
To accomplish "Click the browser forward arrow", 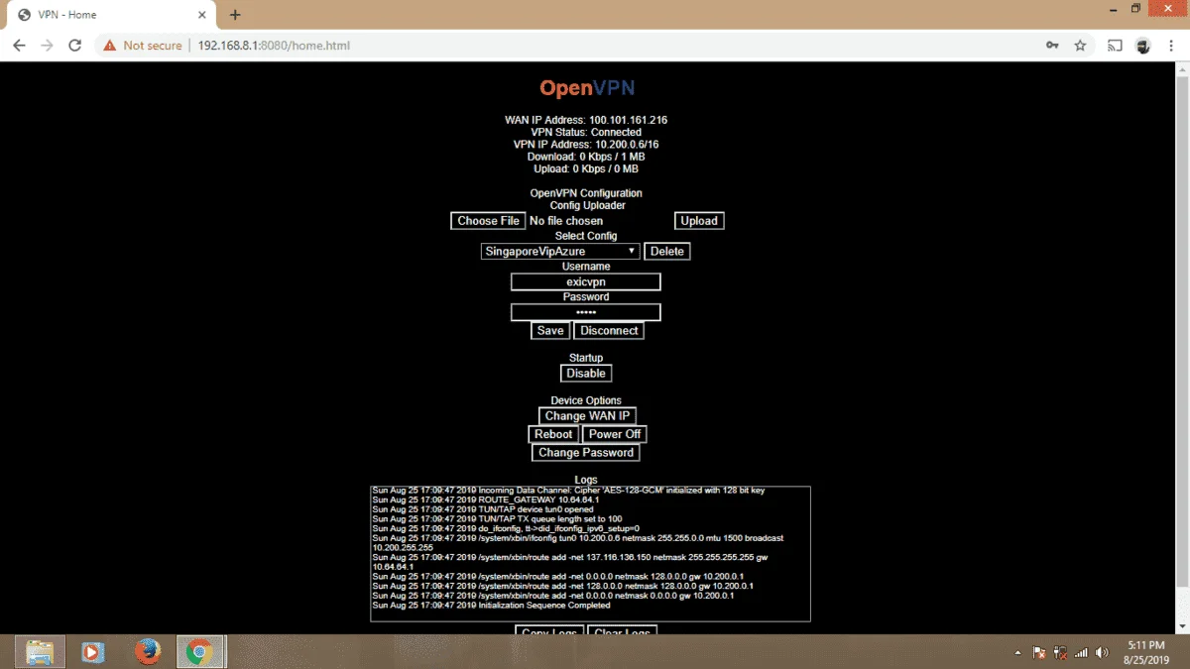I will click(x=47, y=46).
